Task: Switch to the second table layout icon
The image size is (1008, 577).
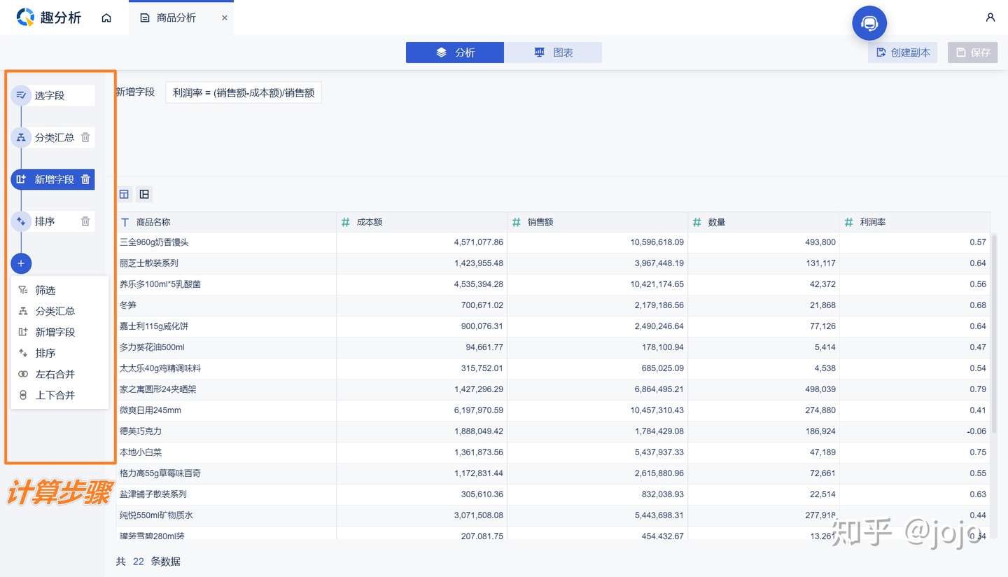Action: click(144, 194)
